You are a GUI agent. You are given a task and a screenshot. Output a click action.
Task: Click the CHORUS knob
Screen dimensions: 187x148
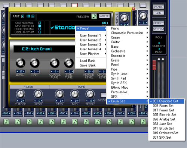(x=124, y=18)
